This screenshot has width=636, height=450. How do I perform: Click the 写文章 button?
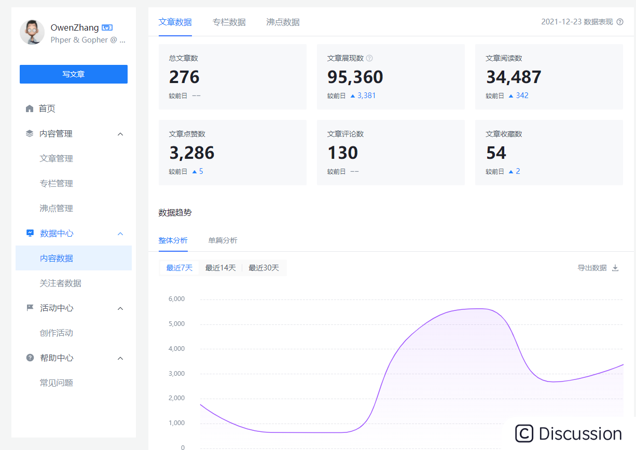[74, 74]
